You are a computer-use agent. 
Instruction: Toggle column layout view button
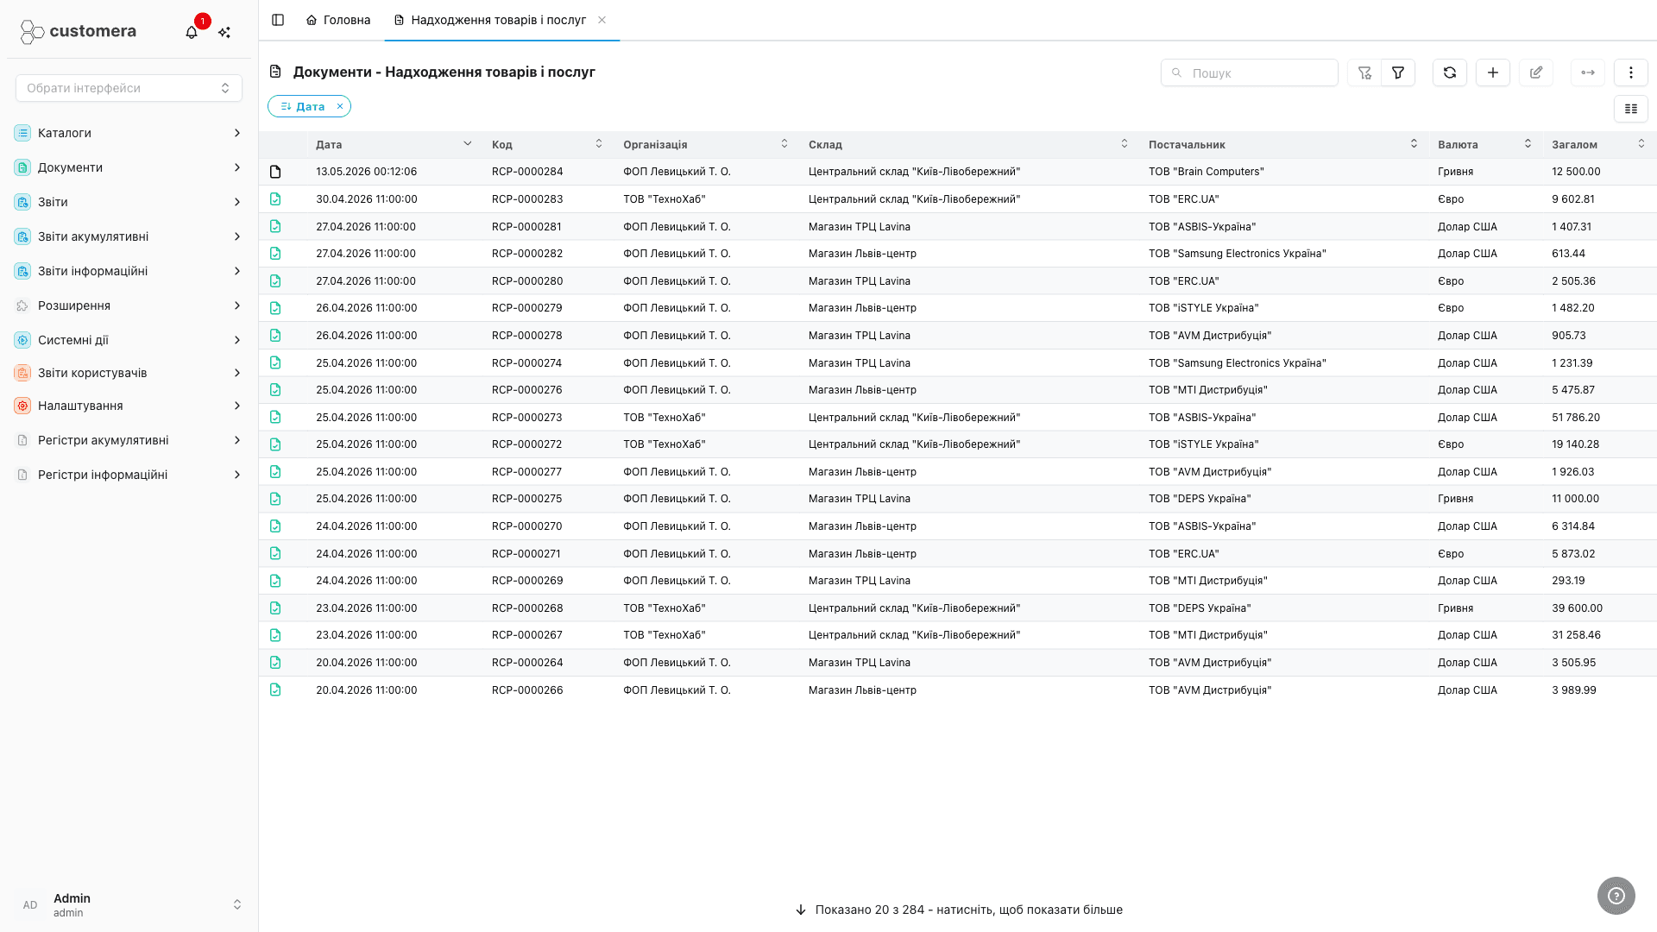click(1631, 109)
